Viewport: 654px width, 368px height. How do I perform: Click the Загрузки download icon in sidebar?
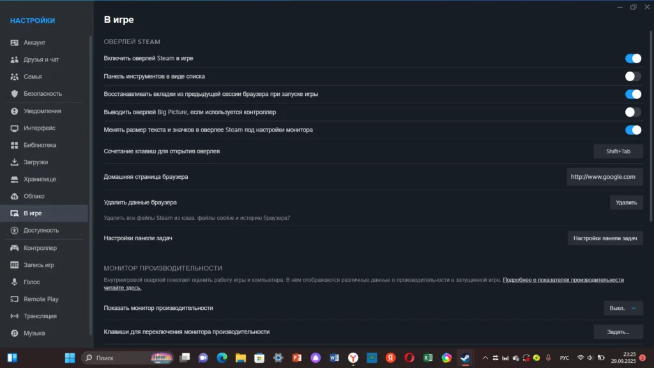[15, 162]
